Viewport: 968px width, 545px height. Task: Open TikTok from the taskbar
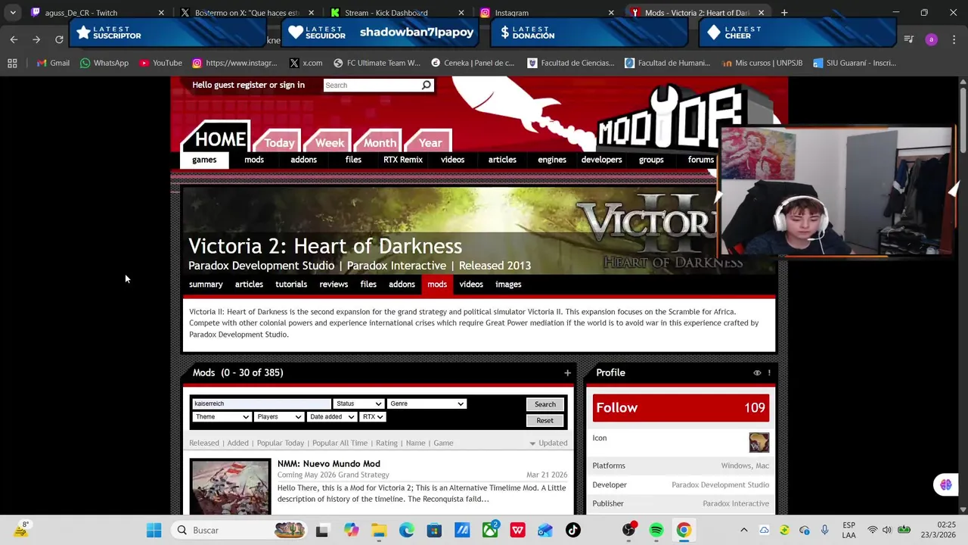click(572, 530)
